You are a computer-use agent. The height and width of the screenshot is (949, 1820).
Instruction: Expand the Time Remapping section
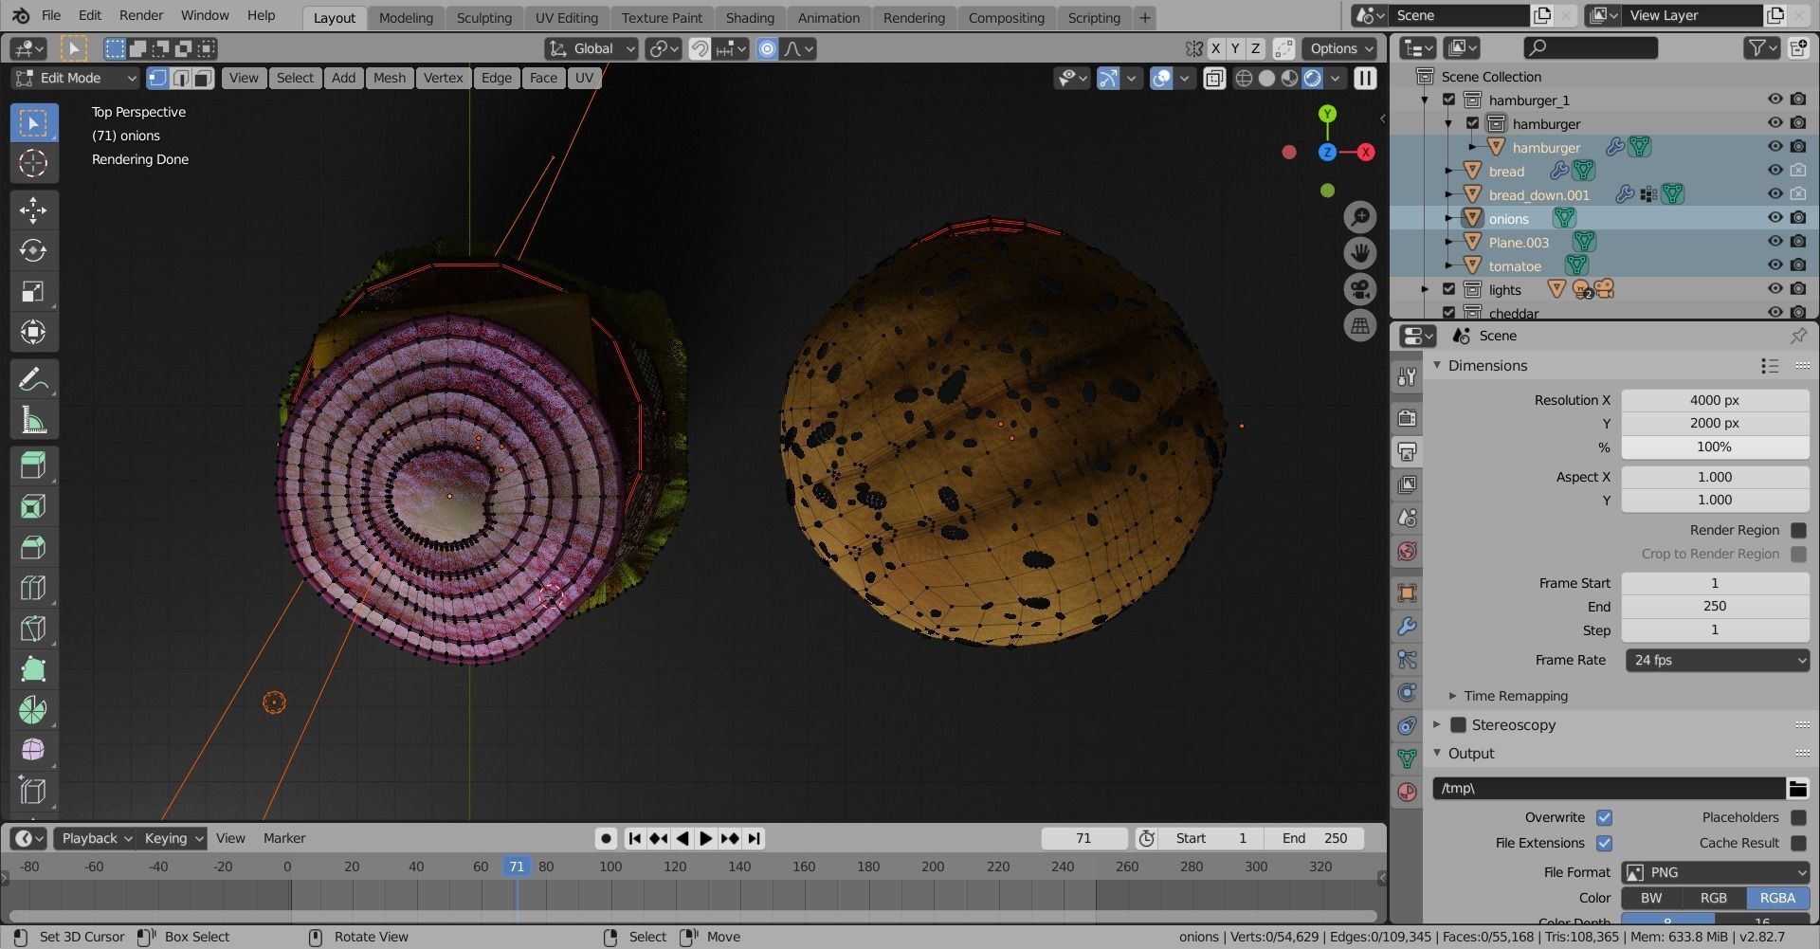(1515, 696)
